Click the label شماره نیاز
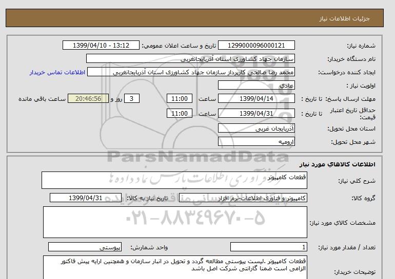395x279 pixels. pyautogui.click(x=361, y=46)
